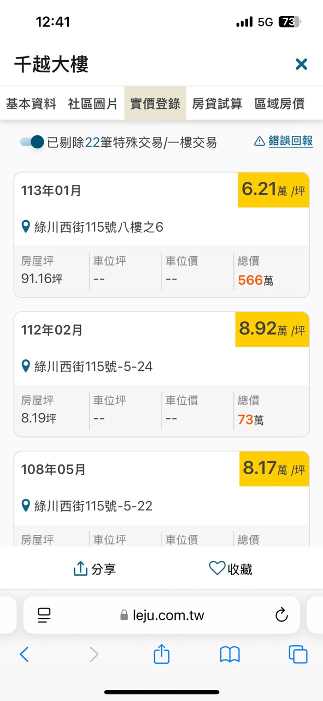Tap the location pin for 綠川西街115號-5-24
The image size is (323, 701).
click(26, 366)
